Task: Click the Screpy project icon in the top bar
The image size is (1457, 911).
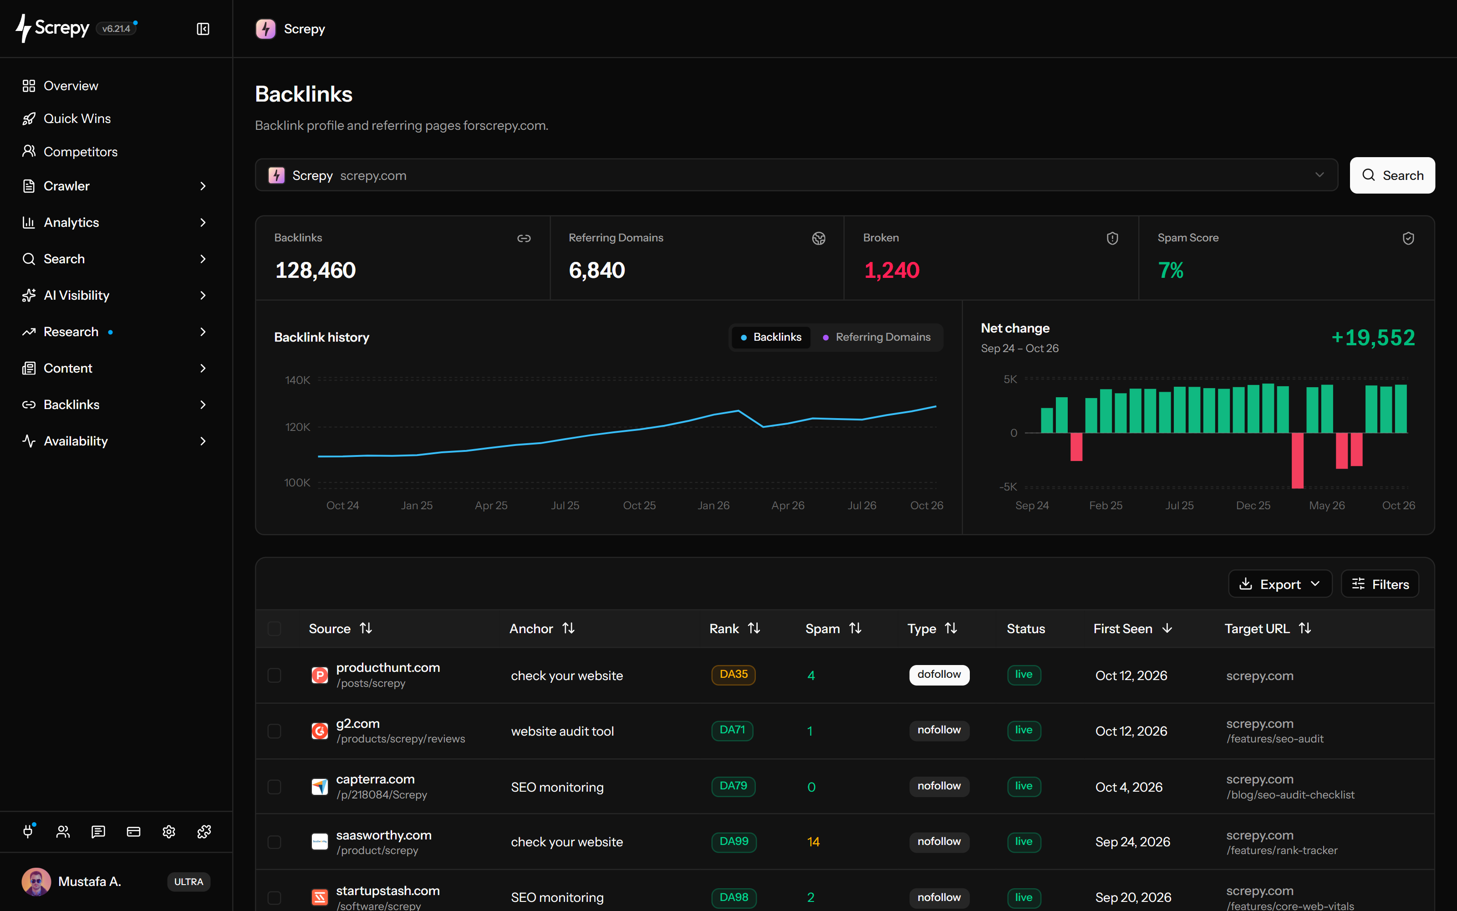Action: point(265,29)
